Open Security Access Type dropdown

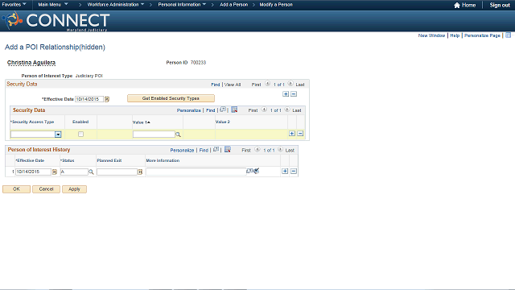coord(58,135)
